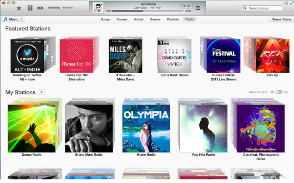Switch to the Playlists tab
Screen dimensions: 294x183
tap(172, 19)
